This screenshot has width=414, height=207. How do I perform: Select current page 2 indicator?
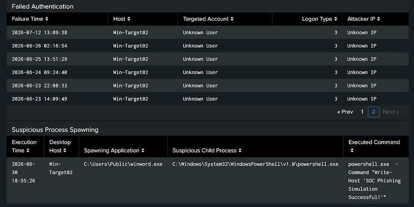coord(373,112)
